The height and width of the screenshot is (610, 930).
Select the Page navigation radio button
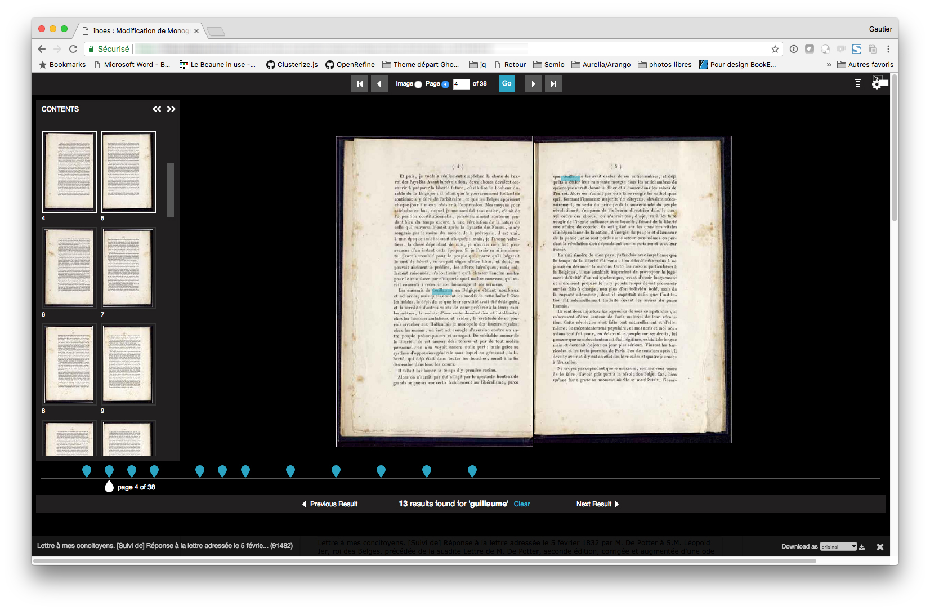point(445,84)
